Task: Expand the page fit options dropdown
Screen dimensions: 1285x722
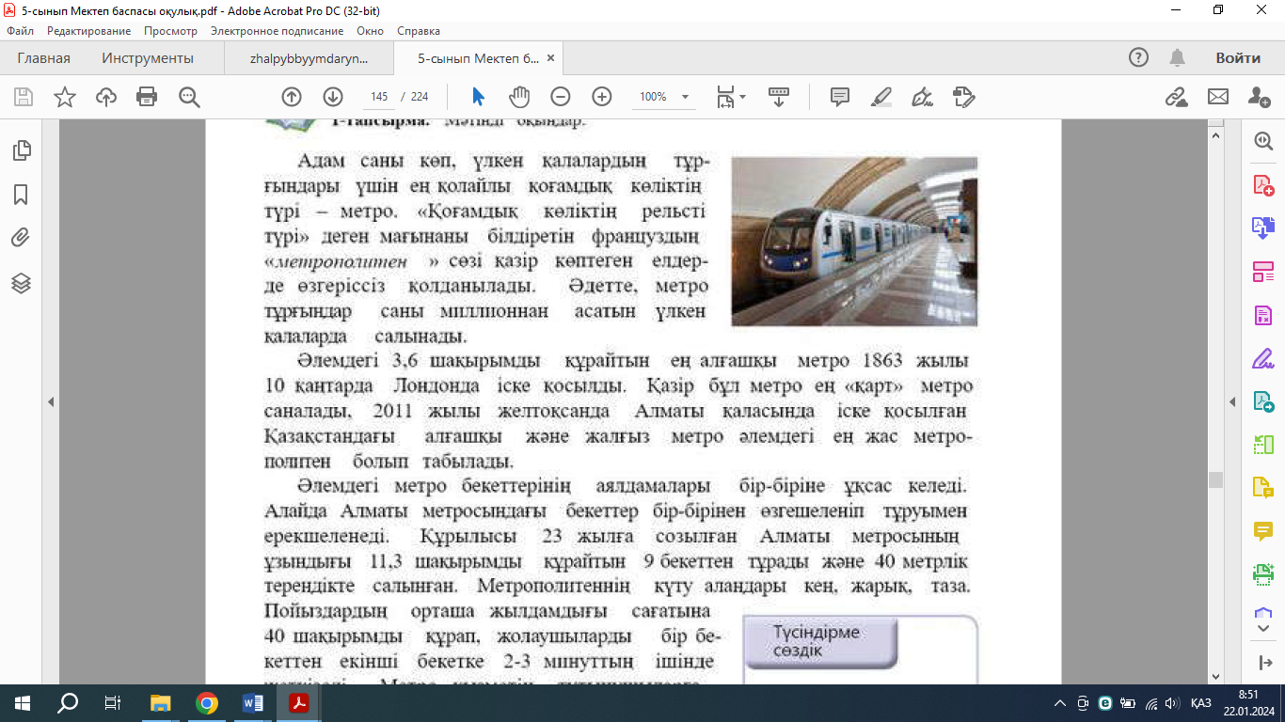Action: click(742, 97)
